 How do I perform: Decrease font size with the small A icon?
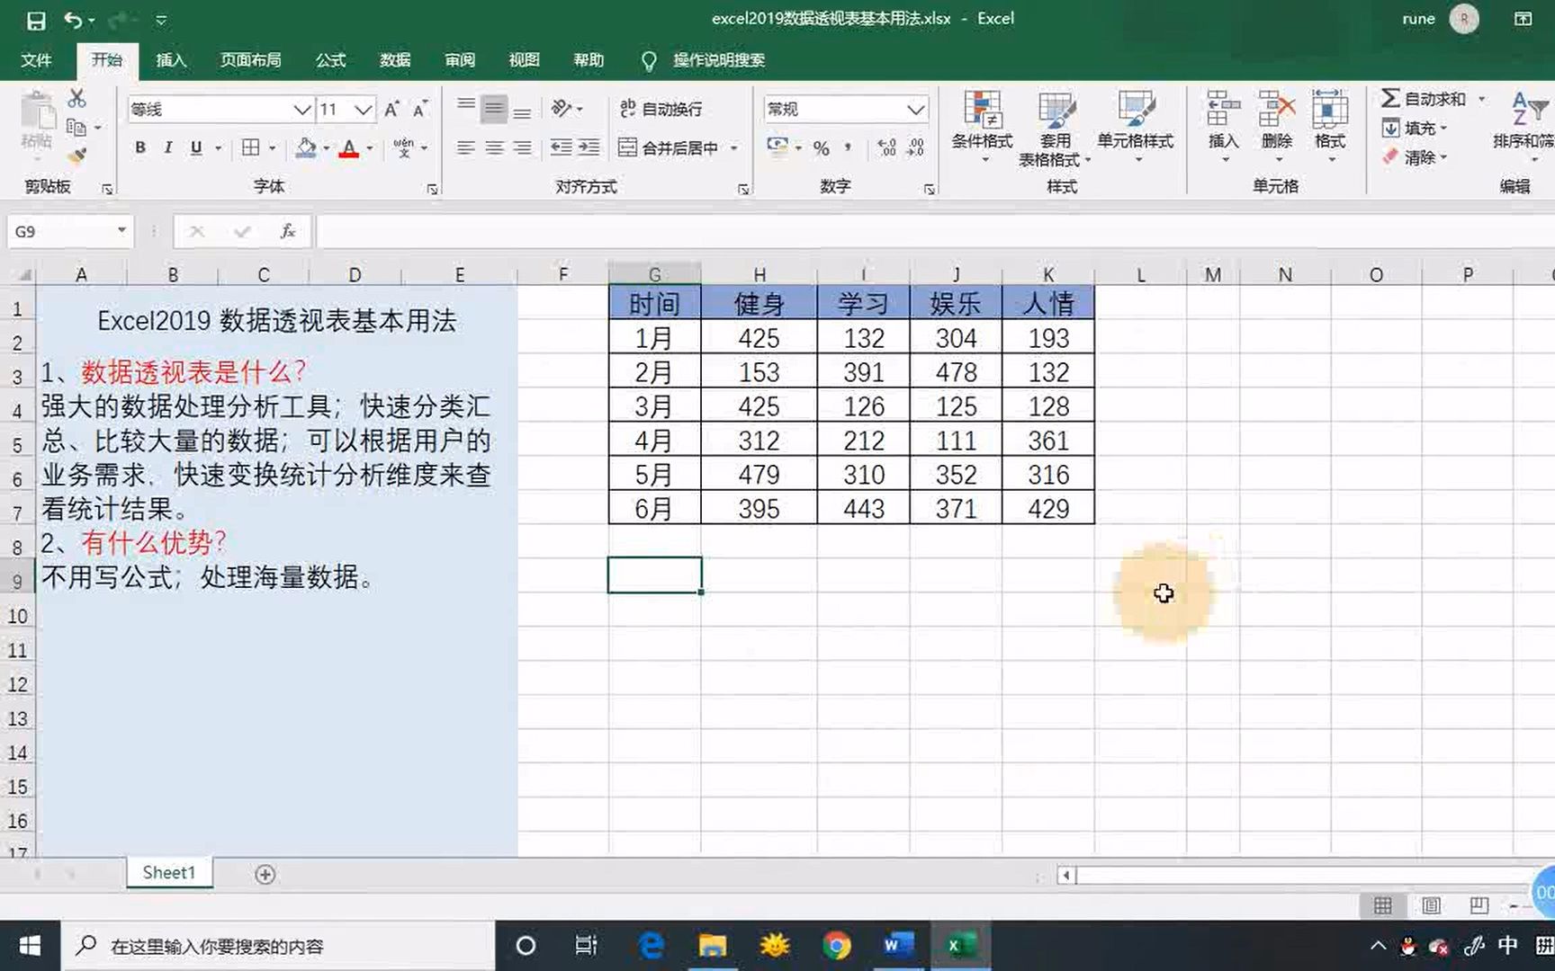(419, 109)
